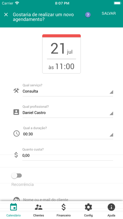The width and height of the screenshot is (123, 219).
Task: Click the 0,00 cost input field
Action: click(x=68, y=155)
